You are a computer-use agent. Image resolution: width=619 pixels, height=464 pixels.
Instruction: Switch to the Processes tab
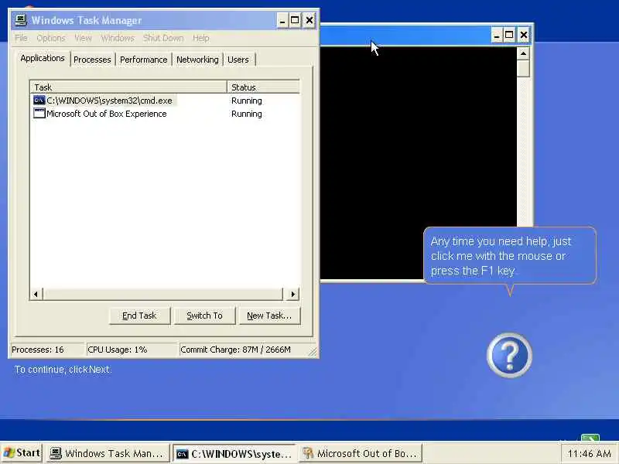pyautogui.click(x=92, y=60)
